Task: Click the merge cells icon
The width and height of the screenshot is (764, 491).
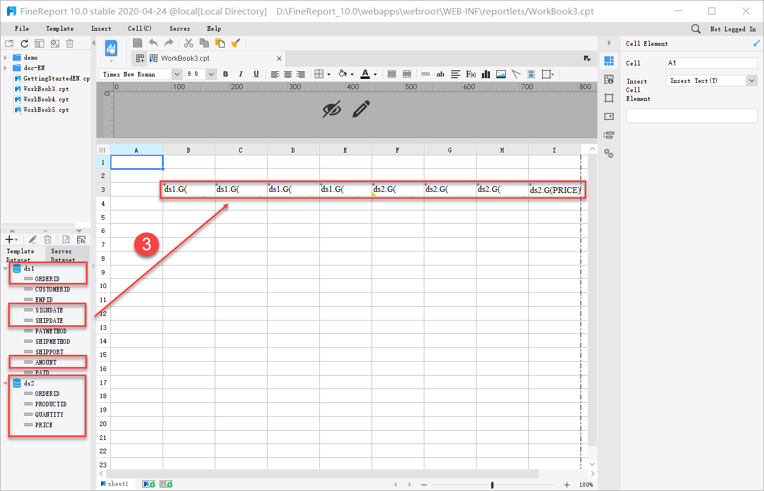Action: tap(392, 74)
